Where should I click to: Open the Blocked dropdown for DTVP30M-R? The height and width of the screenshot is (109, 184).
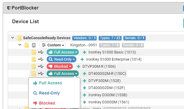point(60,67)
